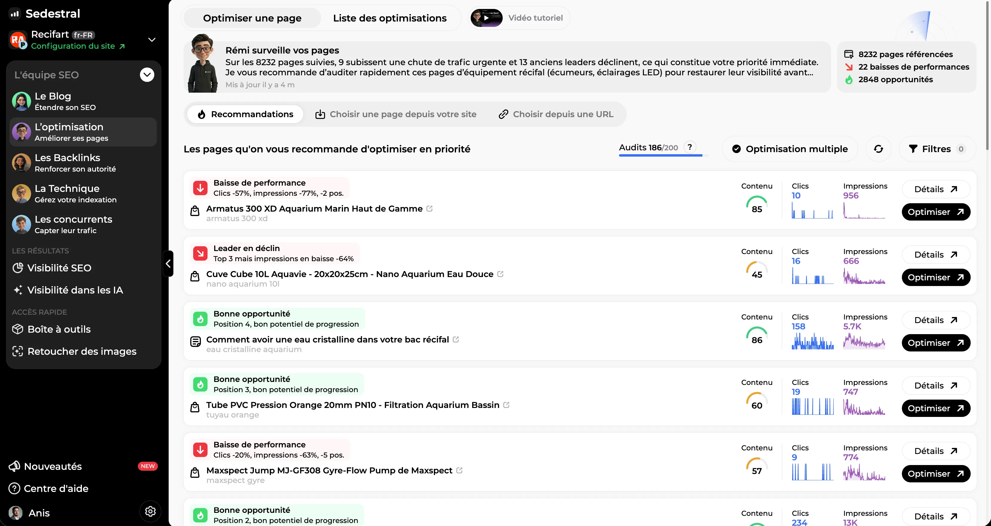Click the Nouveautés megaphone icon
991x526 pixels.
tap(14, 466)
